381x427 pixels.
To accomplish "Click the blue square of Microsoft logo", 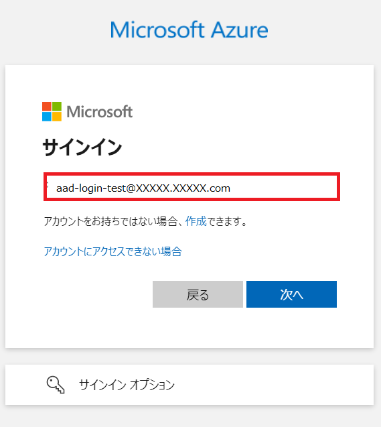I will click(x=47, y=117).
